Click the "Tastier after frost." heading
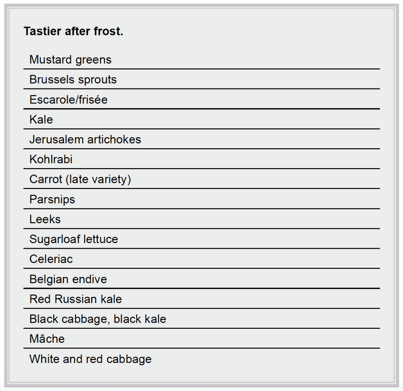The height and width of the screenshot is (391, 403). coord(73,31)
